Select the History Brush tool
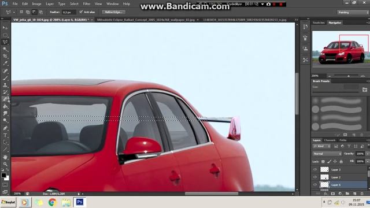370x208 pixels. pyautogui.click(x=5, y=92)
